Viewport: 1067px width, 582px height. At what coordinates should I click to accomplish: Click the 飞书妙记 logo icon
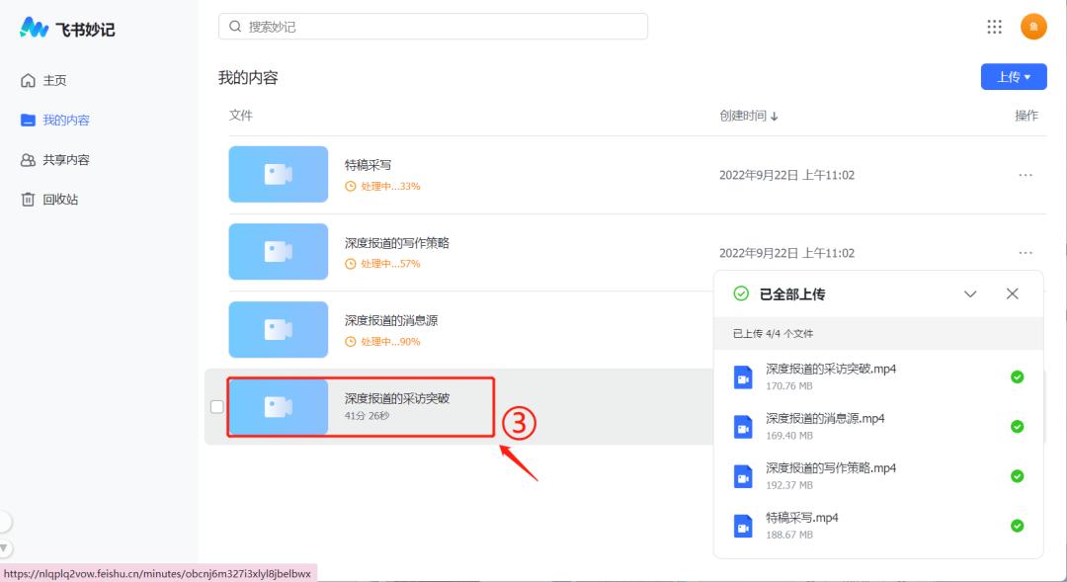35,28
